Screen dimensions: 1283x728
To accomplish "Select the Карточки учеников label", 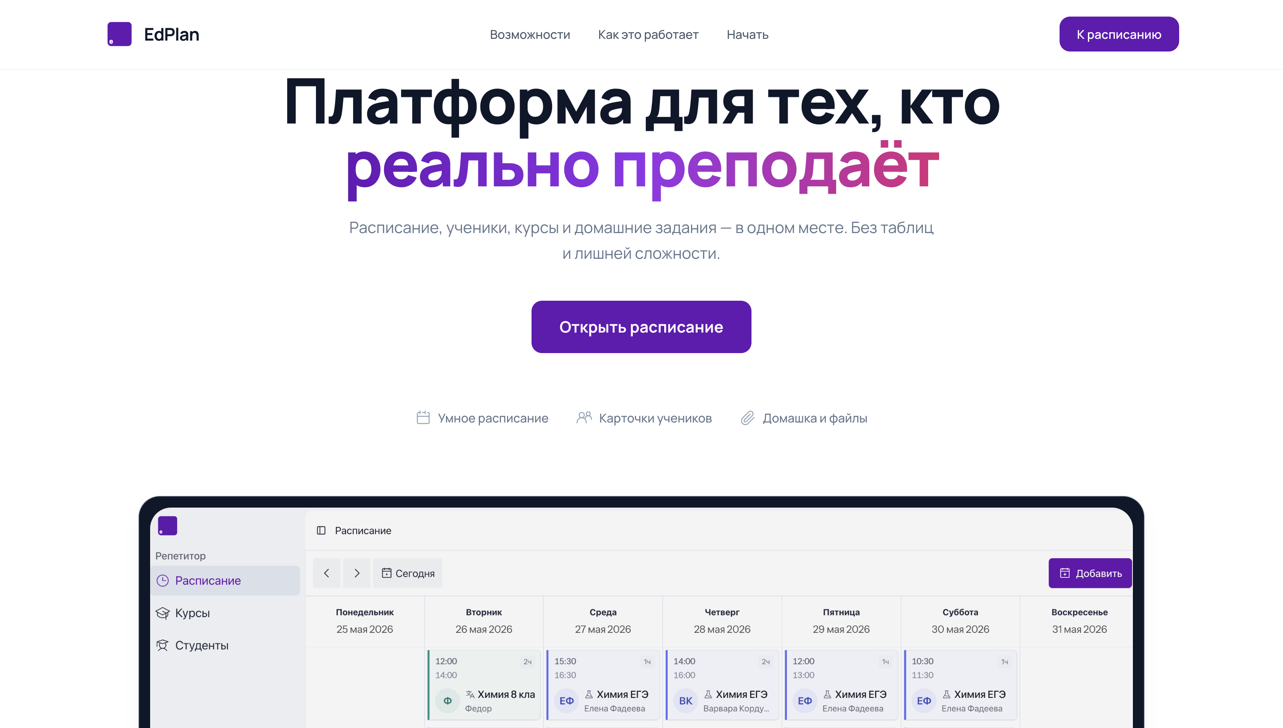I will (655, 418).
